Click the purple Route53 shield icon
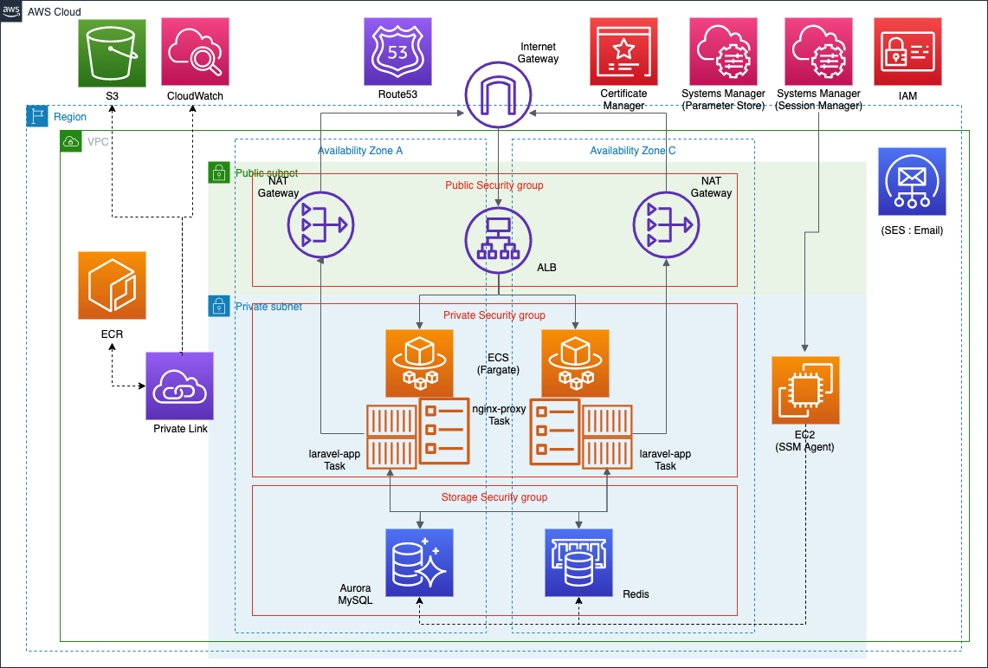The image size is (988, 668). click(x=397, y=52)
